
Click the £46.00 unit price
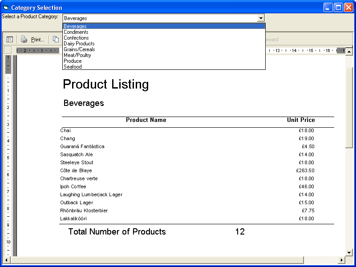click(307, 186)
